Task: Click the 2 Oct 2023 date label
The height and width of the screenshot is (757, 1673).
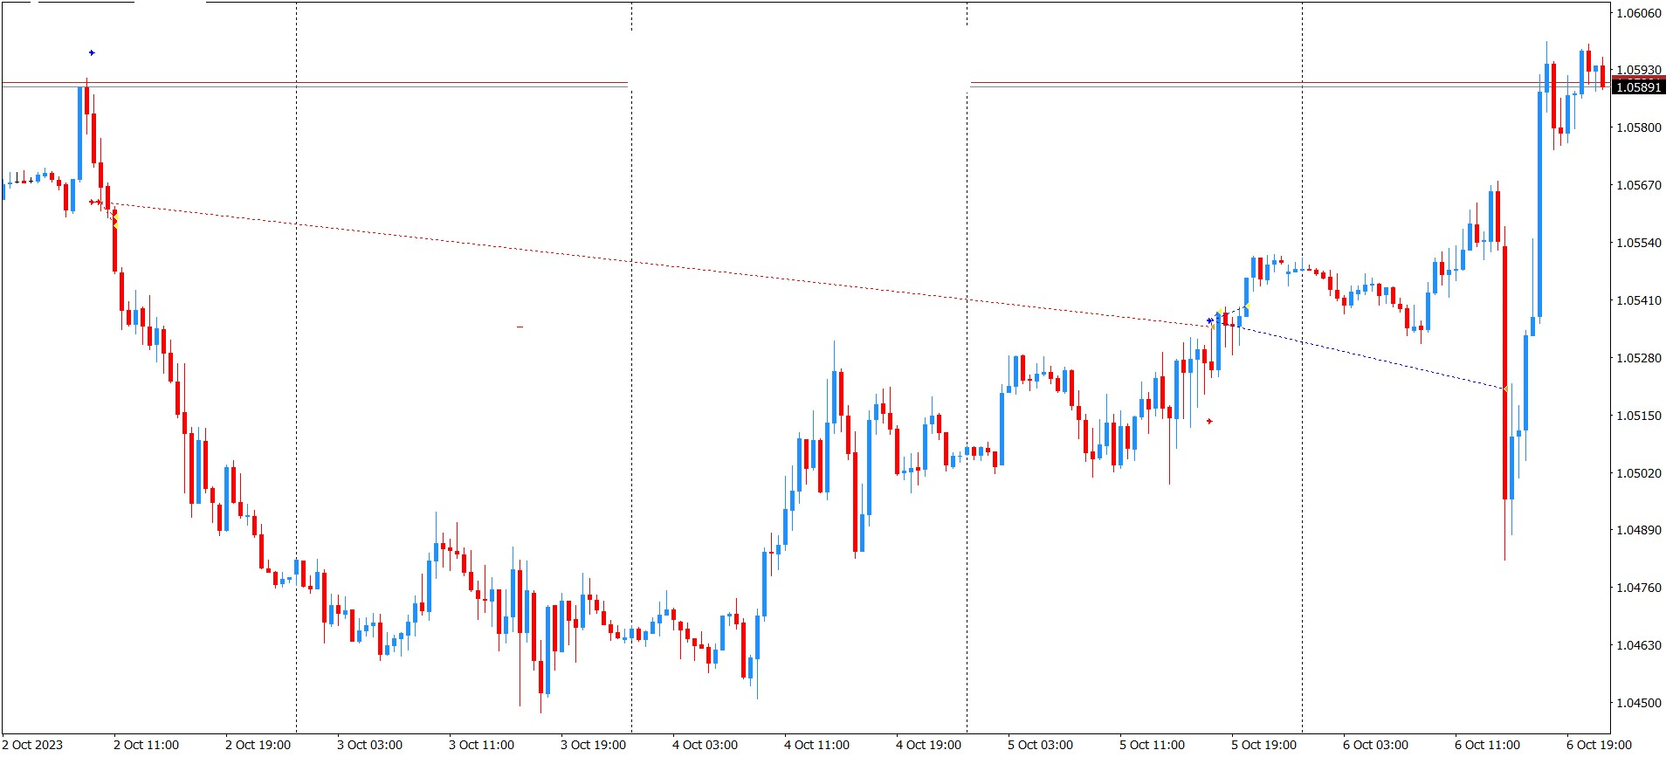Action: click(x=32, y=745)
